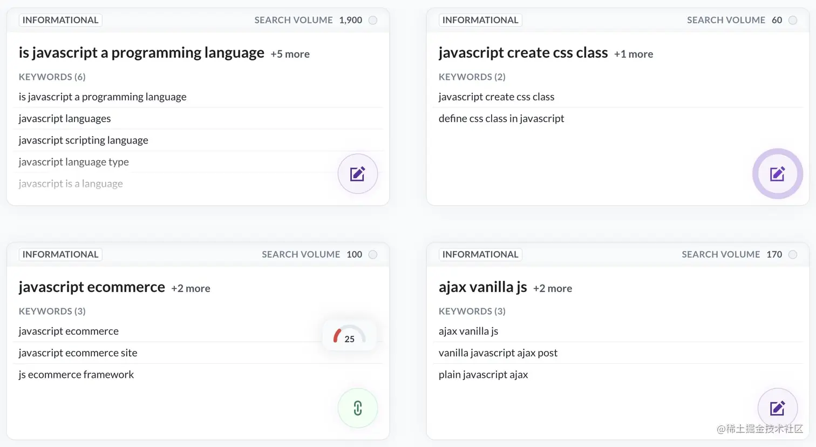Select the circle on the css class card
The image size is (816, 447).
793,20
